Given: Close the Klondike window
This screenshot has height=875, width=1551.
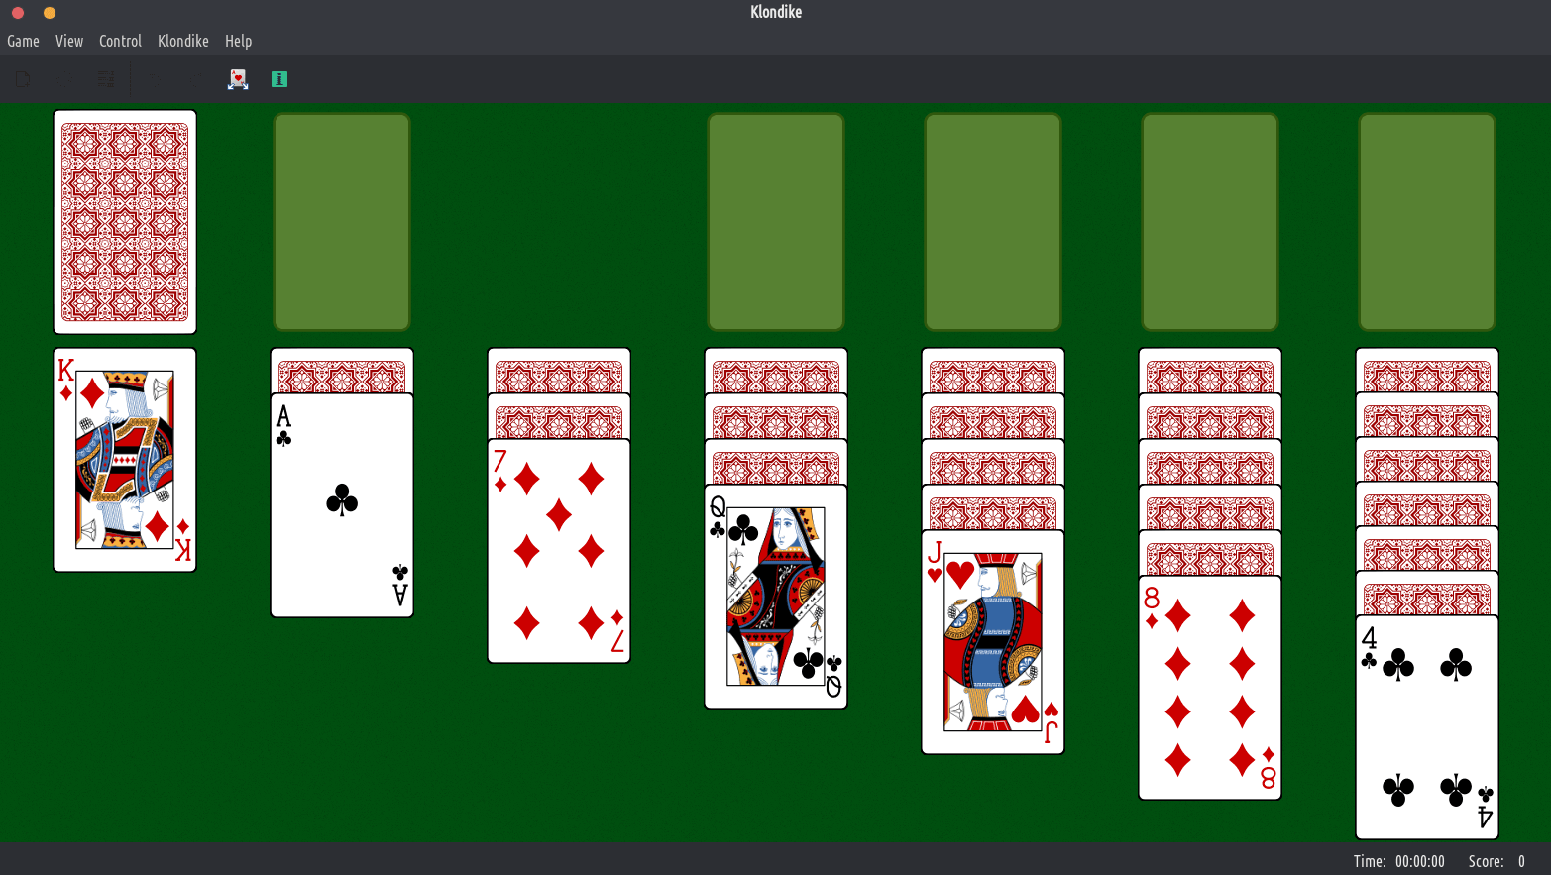Looking at the screenshot, I should 18,13.
